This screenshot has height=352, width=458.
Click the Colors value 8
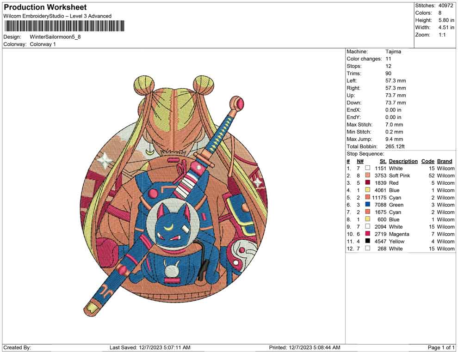pos(440,13)
